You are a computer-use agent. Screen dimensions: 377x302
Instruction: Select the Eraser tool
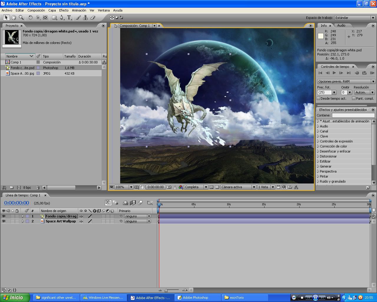(x=93, y=18)
